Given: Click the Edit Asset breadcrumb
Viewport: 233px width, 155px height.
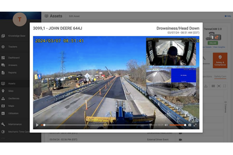Looking at the screenshot, I should tap(74, 16).
